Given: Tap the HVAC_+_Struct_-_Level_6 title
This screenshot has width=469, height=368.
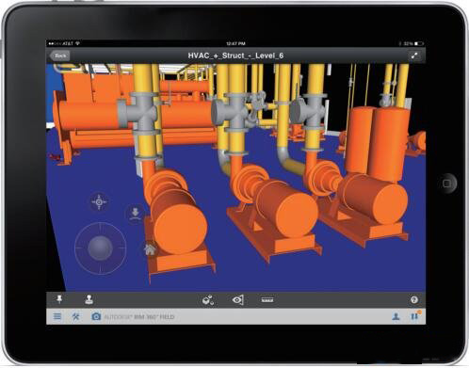Looking at the screenshot, I should point(235,56).
